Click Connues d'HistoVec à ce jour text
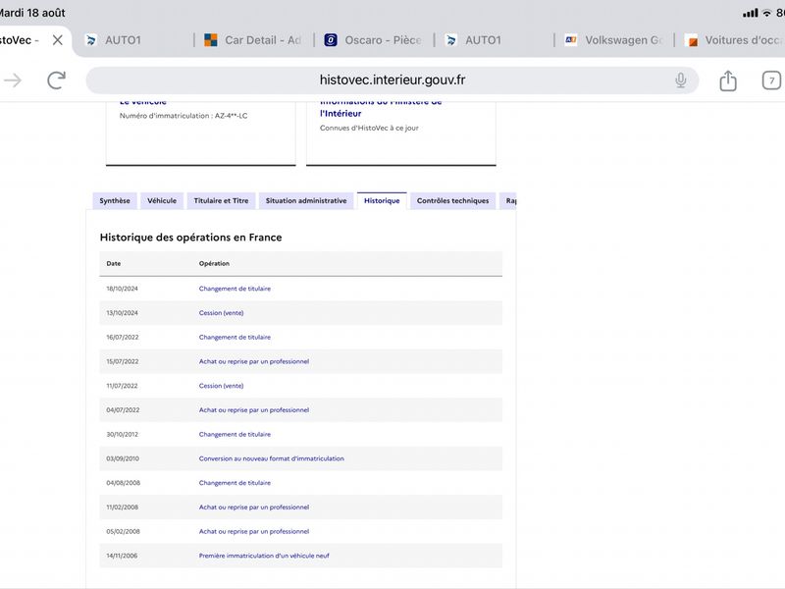 (x=369, y=128)
